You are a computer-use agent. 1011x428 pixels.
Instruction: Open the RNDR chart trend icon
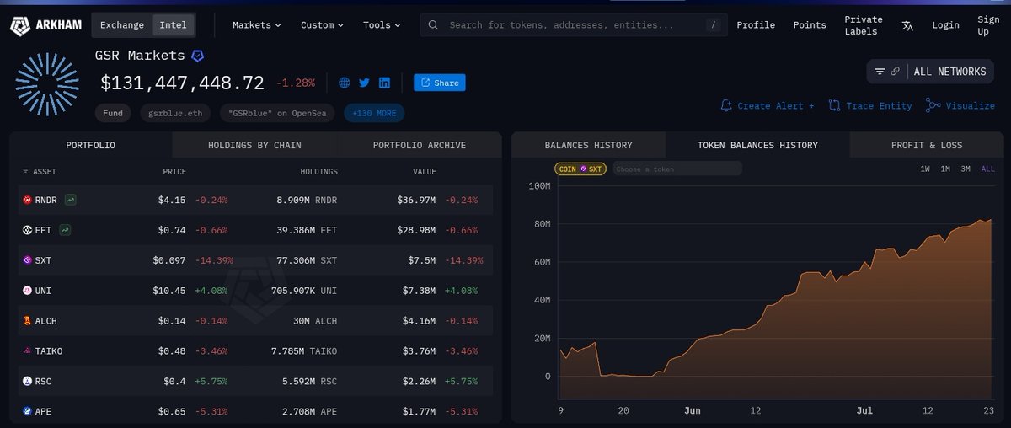pos(70,201)
